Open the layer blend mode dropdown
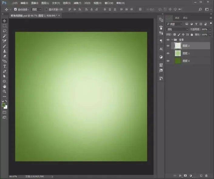Image resolution: width=214 pixels, height=179 pixels. coord(177,29)
